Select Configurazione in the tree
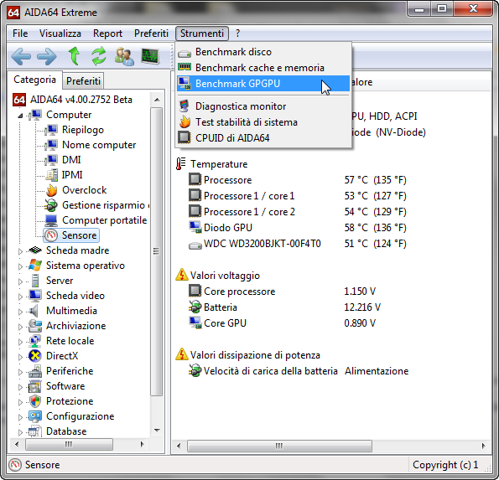This screenshot has height=480, width=499. point(81,416)
